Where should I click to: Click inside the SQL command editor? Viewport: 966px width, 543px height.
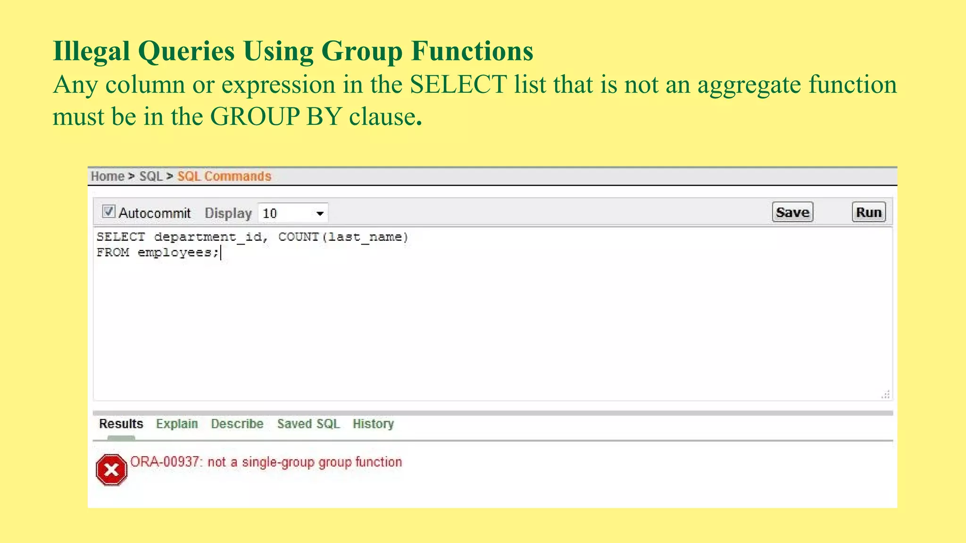pos(493,314)
